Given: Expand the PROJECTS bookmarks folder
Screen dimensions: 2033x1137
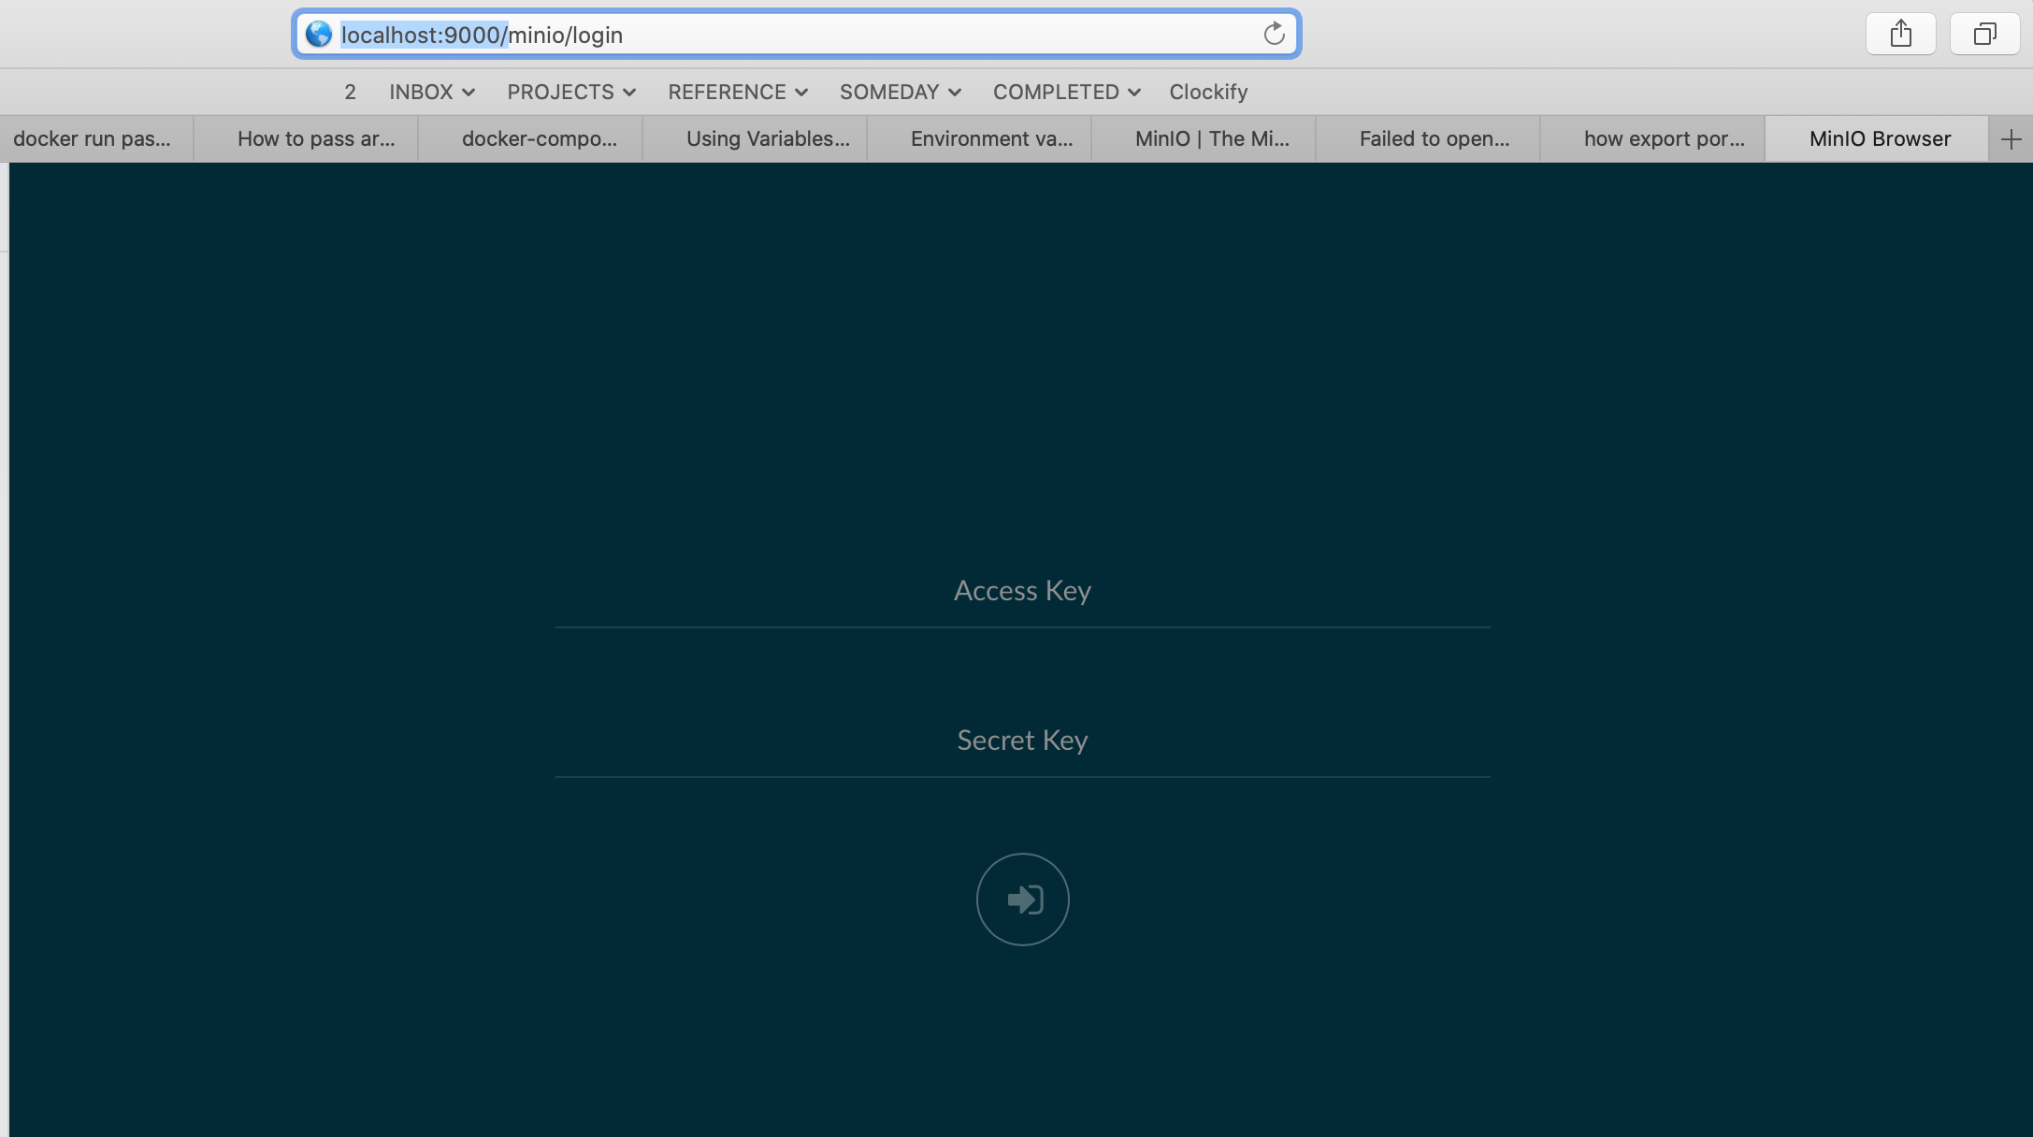Looking at the screenshot, I should click(x=571, y=92).
